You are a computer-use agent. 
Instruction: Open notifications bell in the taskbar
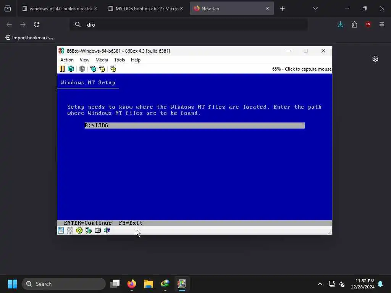381,284
